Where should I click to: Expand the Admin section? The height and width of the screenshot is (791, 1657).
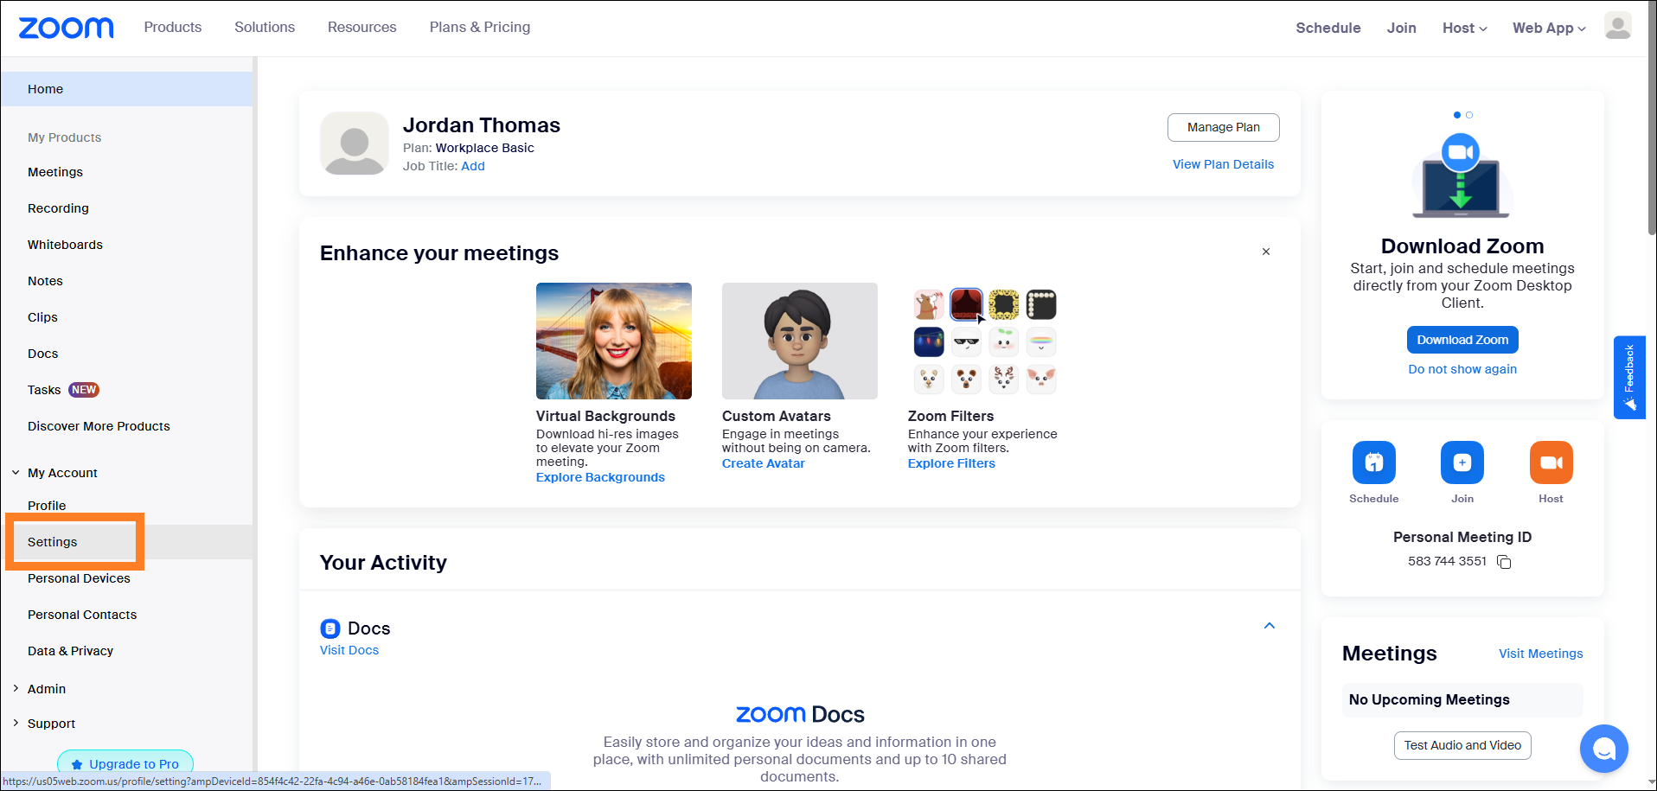pyautogui.click(x=16, y=689)
